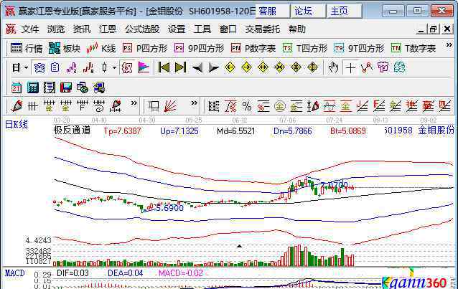Click the square frame drawing icon
This screenshot has height=289, width=458.
154,106
